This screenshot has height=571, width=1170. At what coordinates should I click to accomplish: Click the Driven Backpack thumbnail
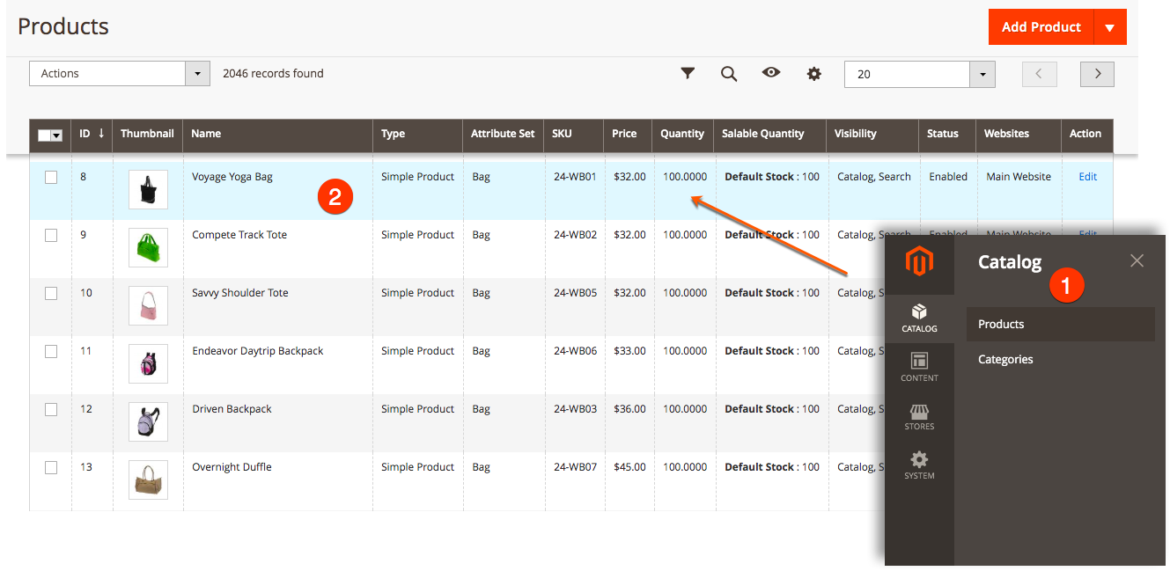tap(147, 422)
